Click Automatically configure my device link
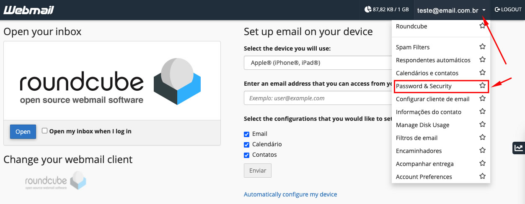The width and height of the screenshot is (525, 204). click(290, 194)
